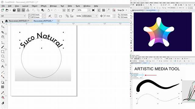This screenshot has height=109, width=195.
Task: Click the nudge distance field 0.1 mm
Action: pos(108,16)
